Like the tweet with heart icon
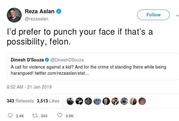This screenshot has width=179, height=121. [x=60, y=115]
